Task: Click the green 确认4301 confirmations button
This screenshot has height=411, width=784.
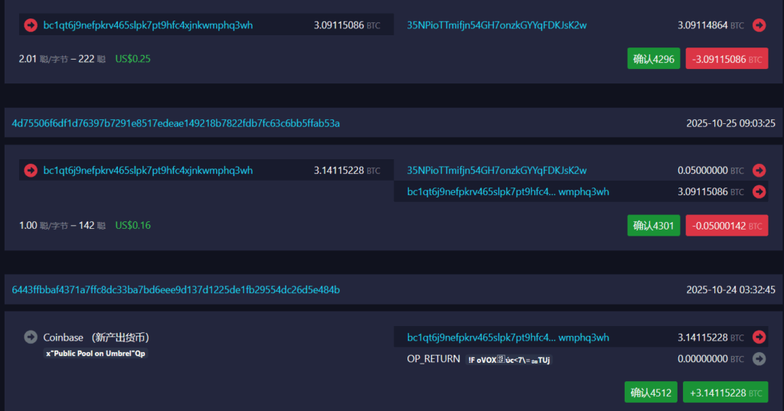Action: point(653,226)
